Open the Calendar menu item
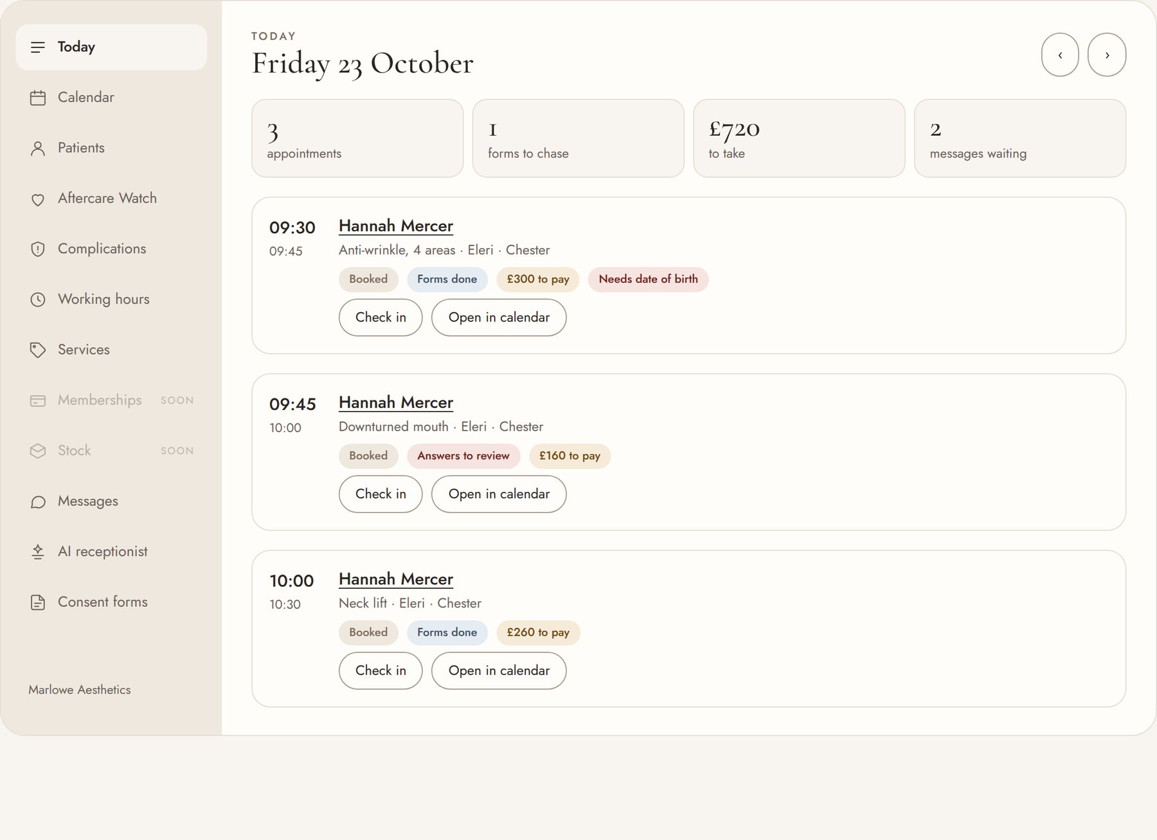1157x840 pixels. pyautogui.click(x=111, y=97)
